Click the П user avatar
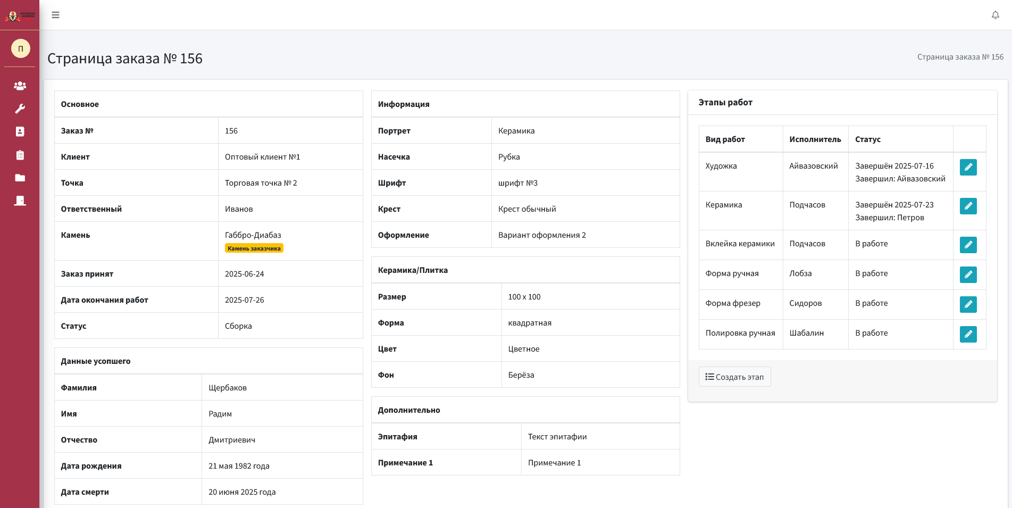The image size is (1012, 508). point(20,48)
